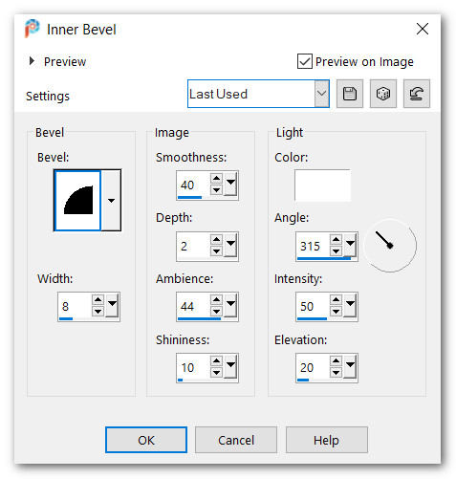
Task: Decrease Elevation with down arrow
Action: click(x=336, y=372)
